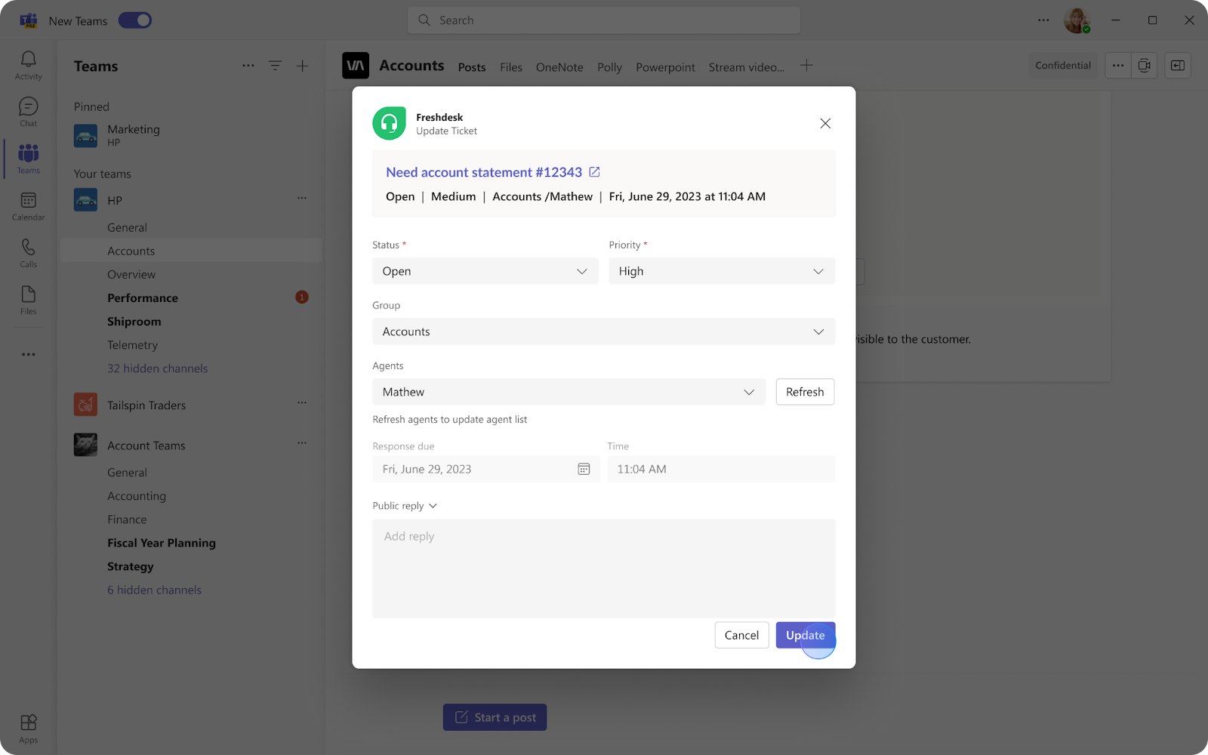Create or join a team plus icon
The image size is (1208, 755).
302,66
